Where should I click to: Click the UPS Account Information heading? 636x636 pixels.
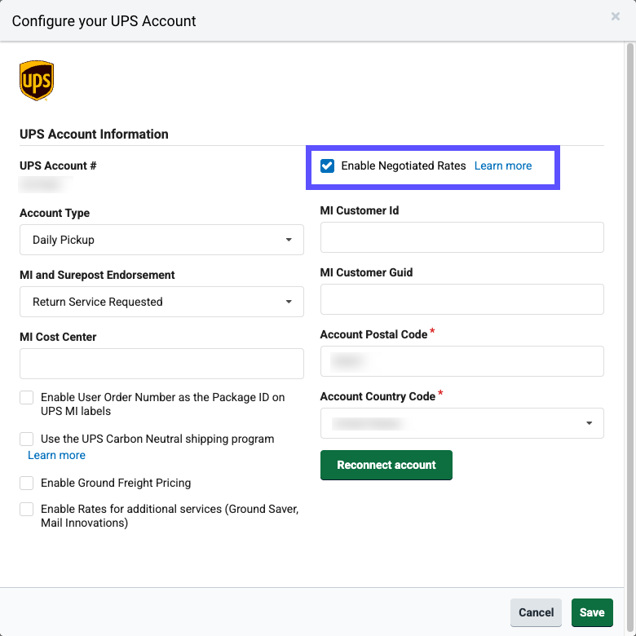tap(94, 135)
